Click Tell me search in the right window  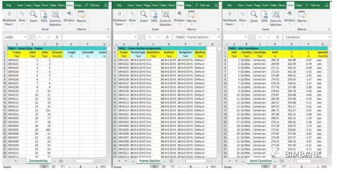point(313,6)
